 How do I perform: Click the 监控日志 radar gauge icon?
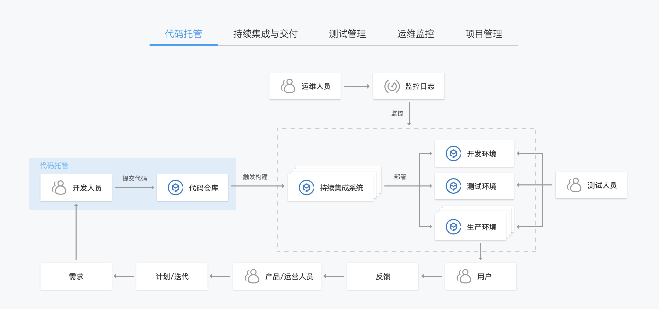[x=392, y=86]
